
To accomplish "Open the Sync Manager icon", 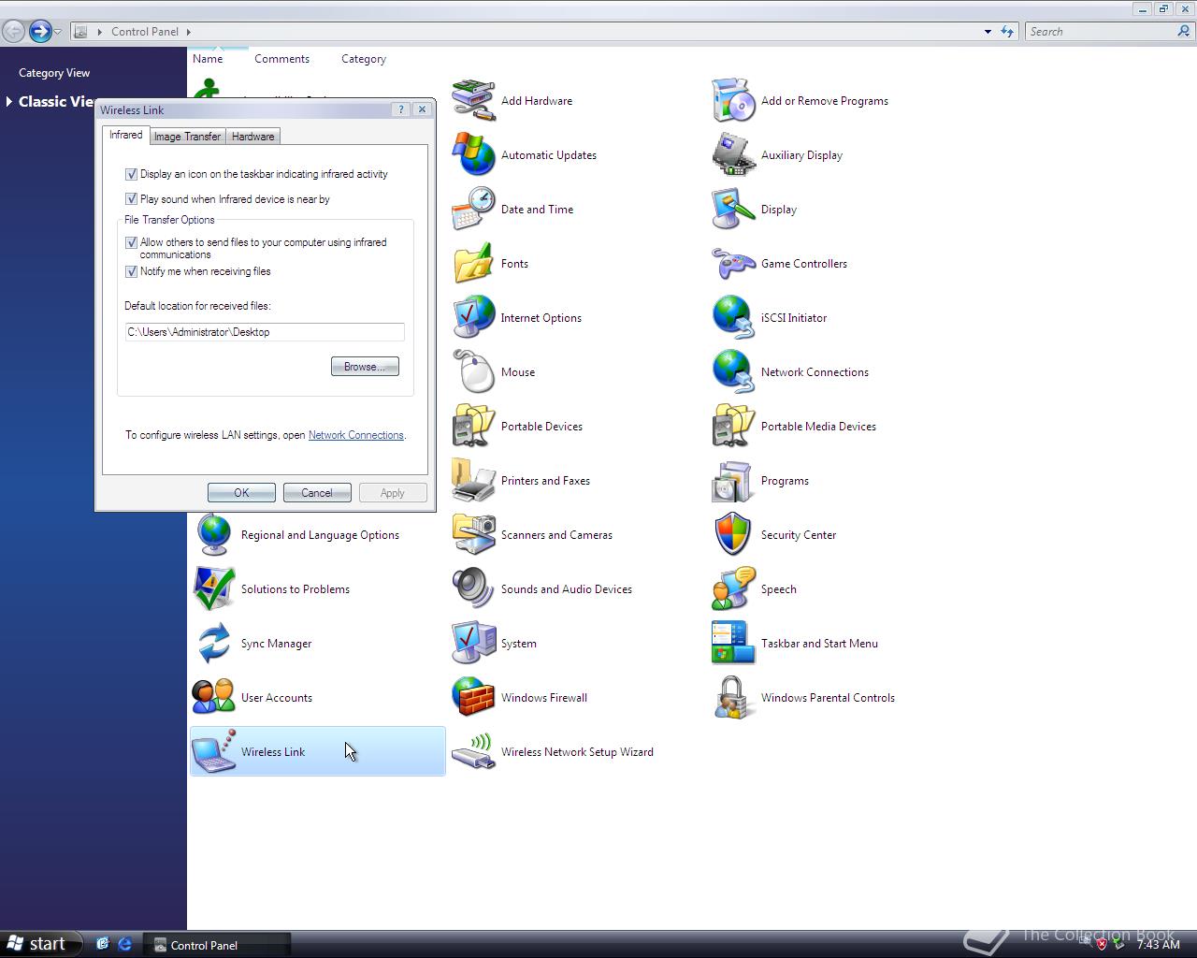I will coord(213,644).
